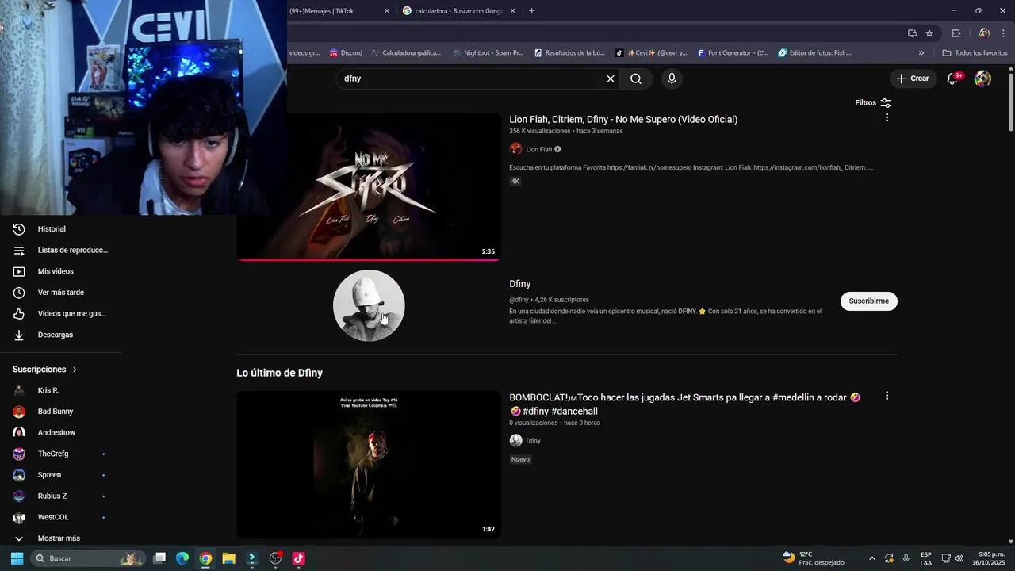
Task: Open the Dfiny channel profile picture
Action: point(369,305)
